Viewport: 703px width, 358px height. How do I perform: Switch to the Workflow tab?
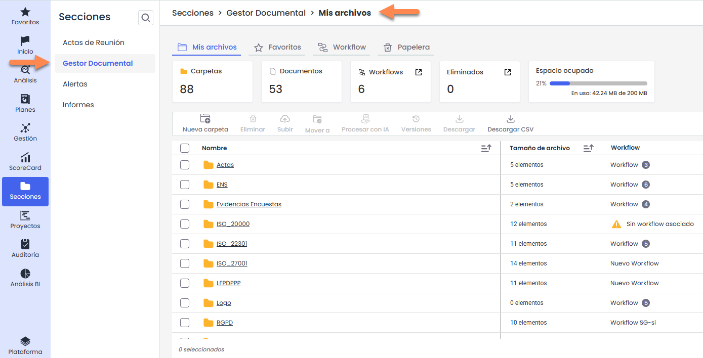point(342,47)
